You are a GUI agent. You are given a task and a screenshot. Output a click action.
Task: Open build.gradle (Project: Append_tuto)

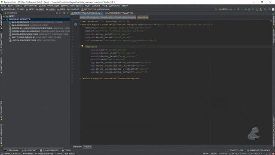[36, 22]
